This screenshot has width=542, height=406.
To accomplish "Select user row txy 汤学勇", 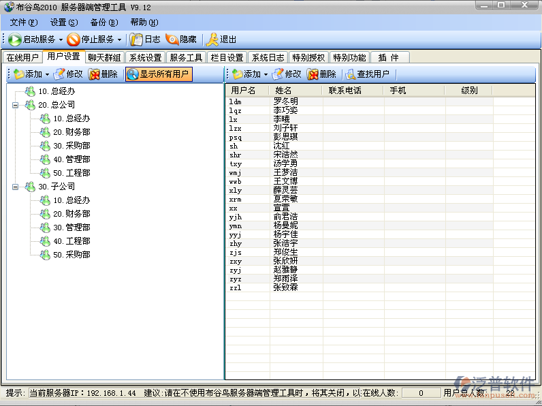I will 380,164.
